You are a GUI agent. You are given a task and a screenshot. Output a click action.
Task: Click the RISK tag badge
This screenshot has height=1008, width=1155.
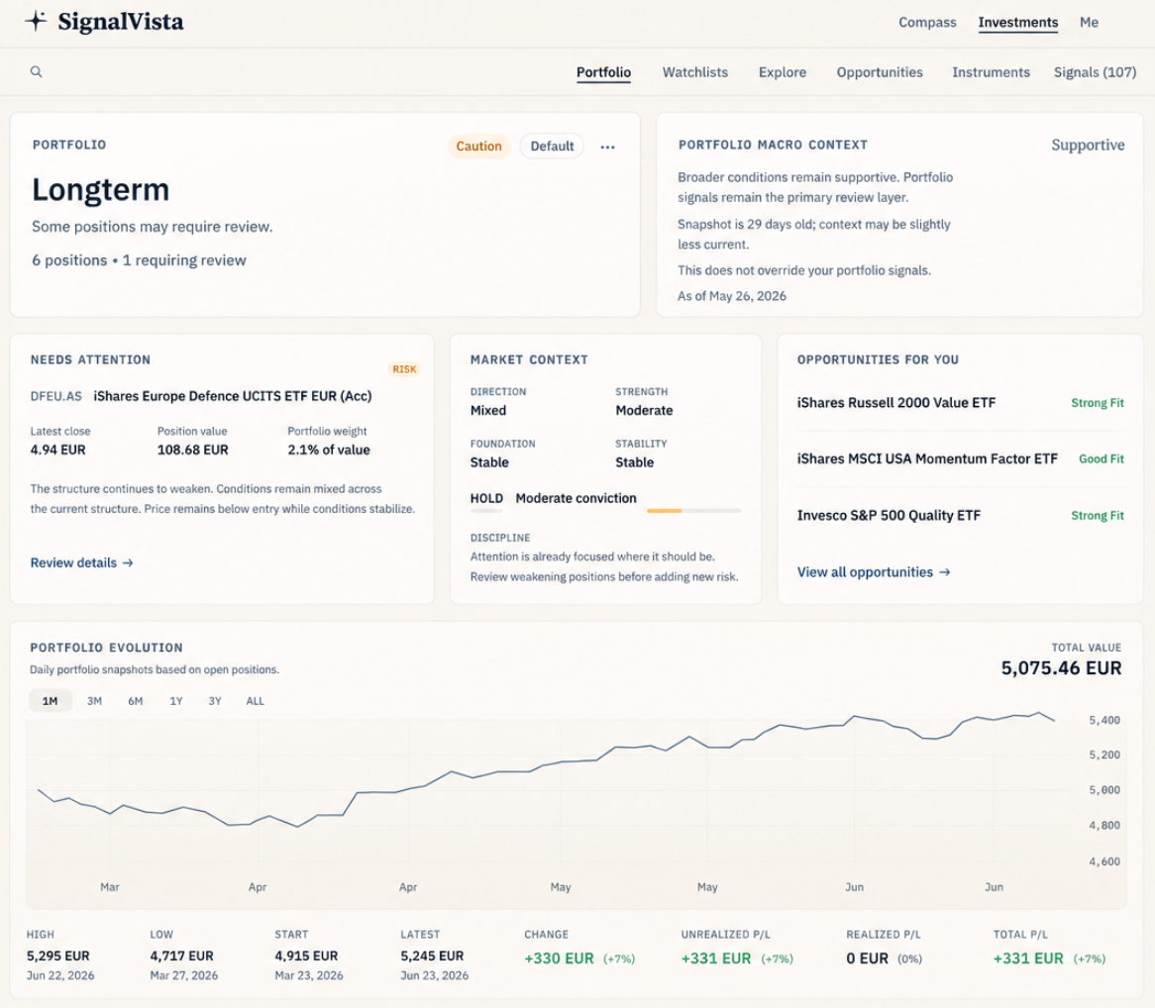tap(404, 369)
